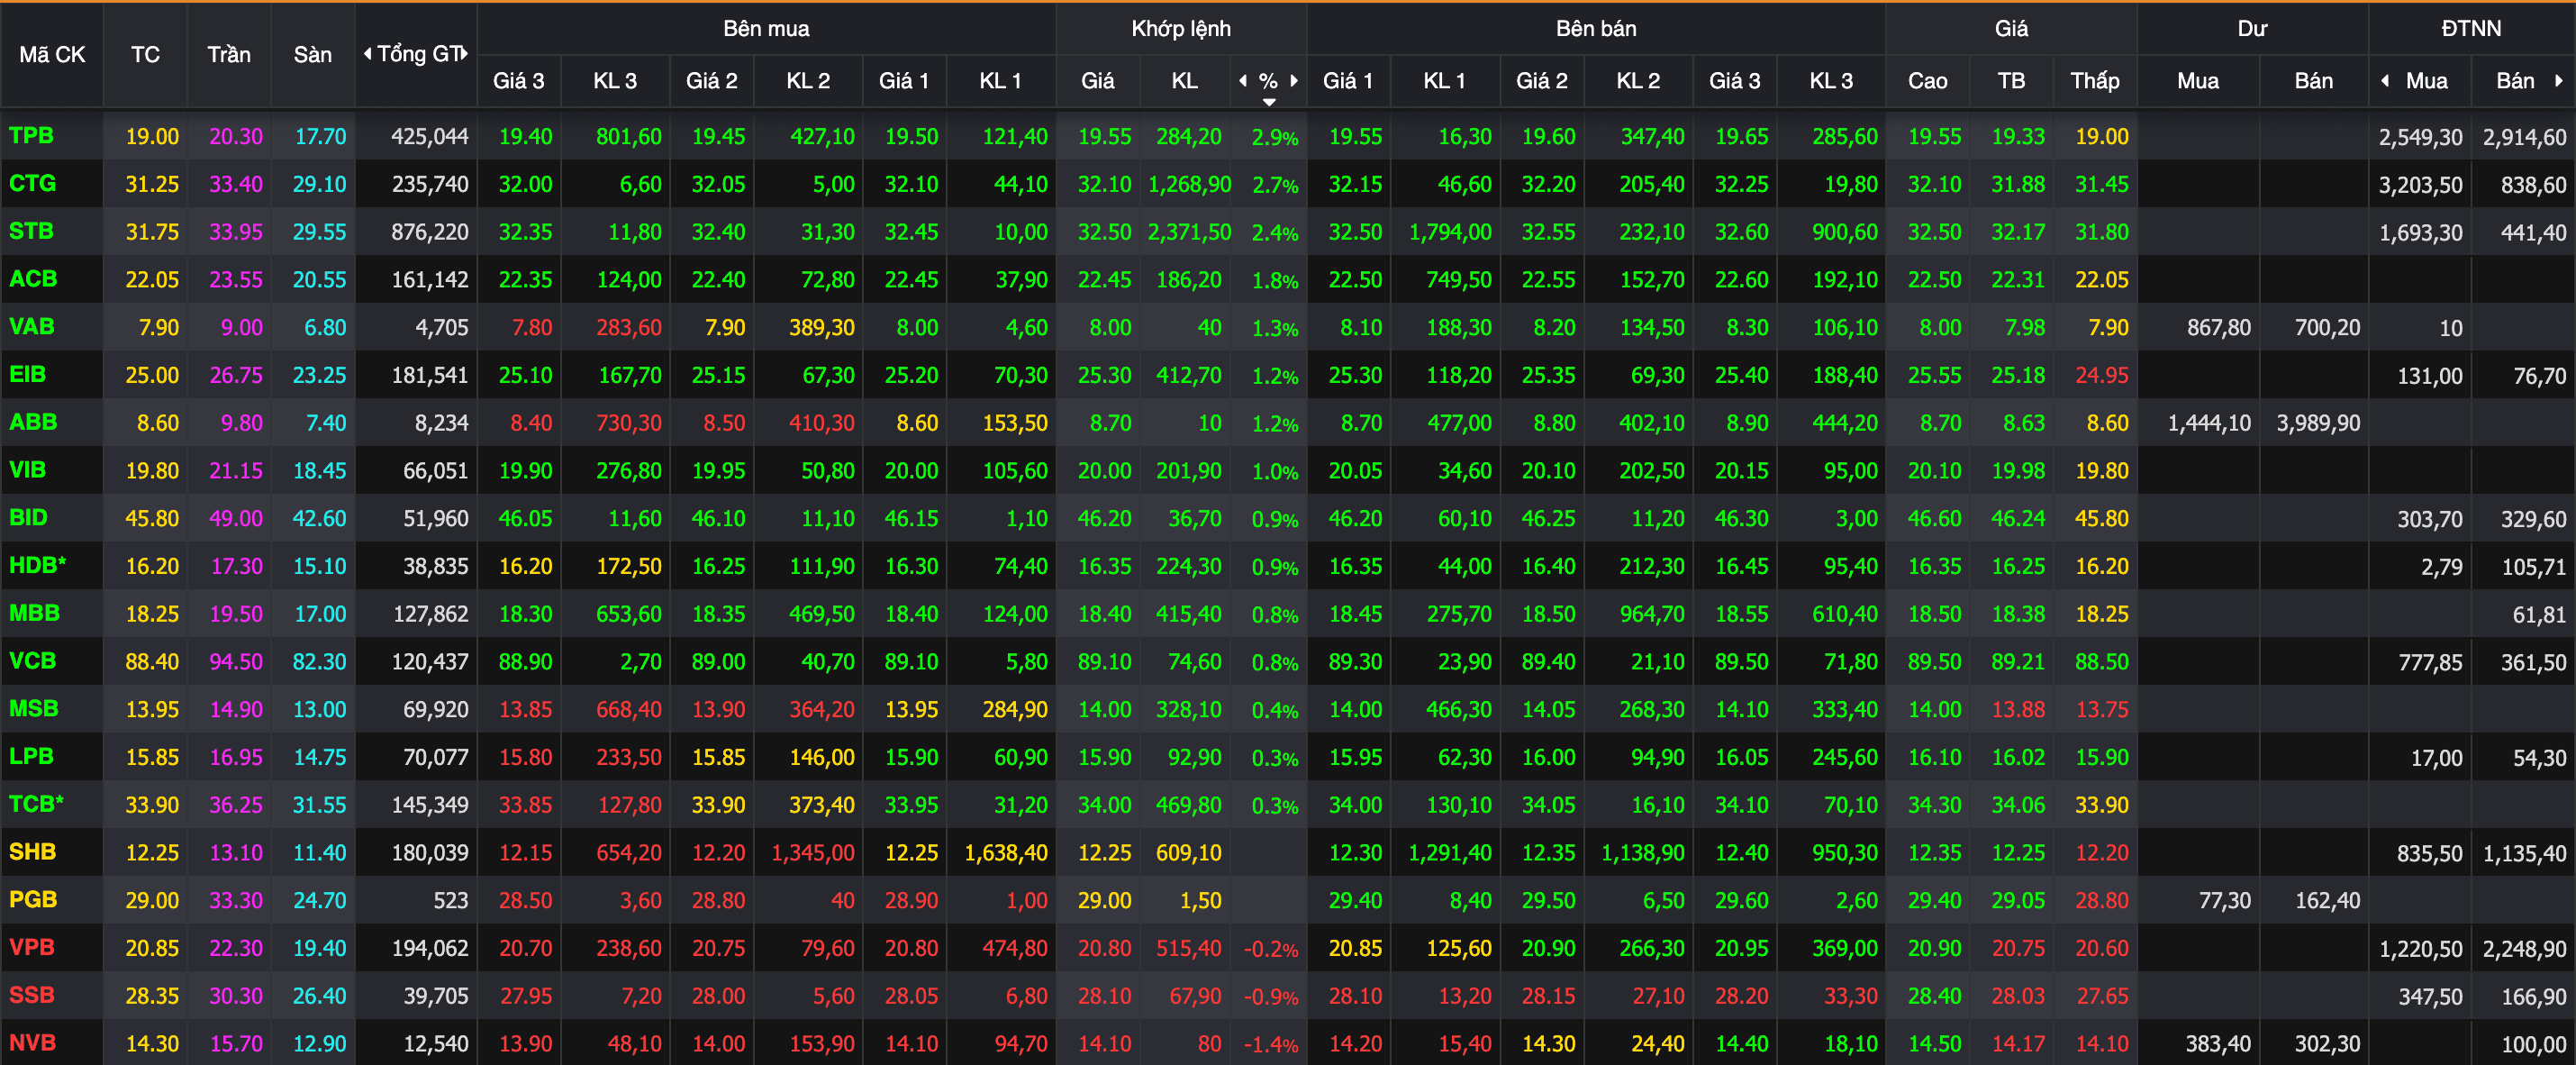2576x1065 pixels.
Task: Open the BID ticker symbol
Action: [28, 518]
